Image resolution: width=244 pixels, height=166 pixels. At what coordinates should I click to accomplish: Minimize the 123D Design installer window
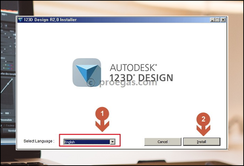212,20
